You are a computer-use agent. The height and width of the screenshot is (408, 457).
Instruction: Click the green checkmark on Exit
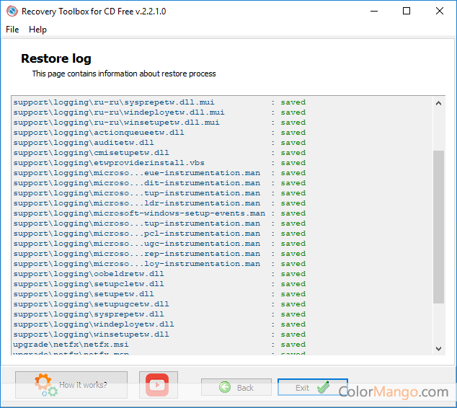coord(323,387)
